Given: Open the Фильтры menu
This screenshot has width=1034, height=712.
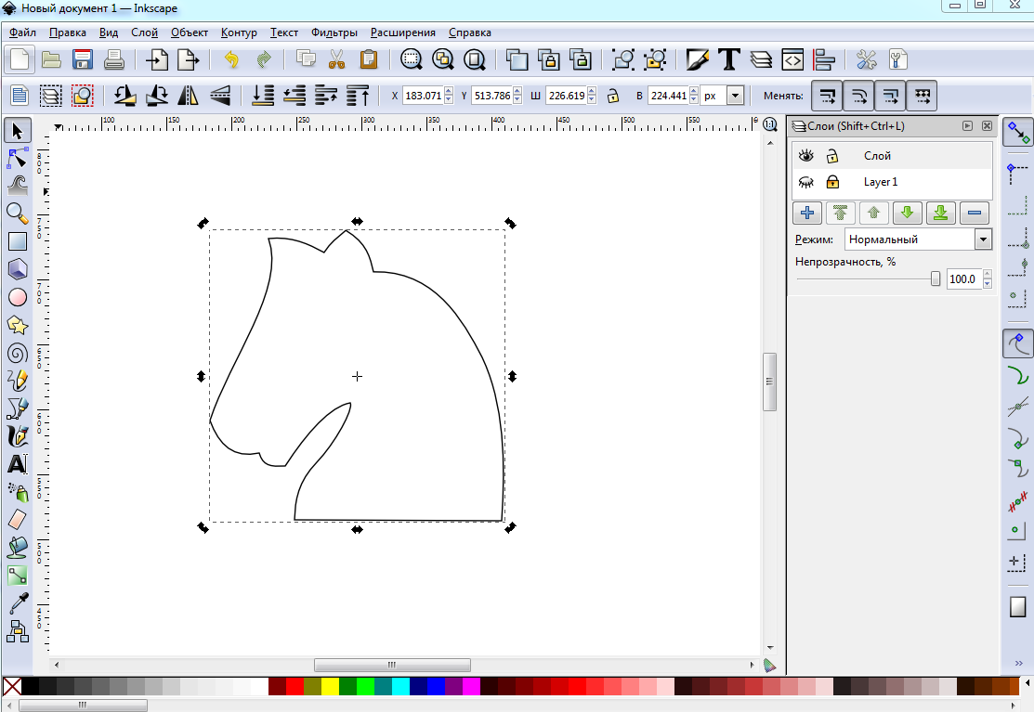Looking at the screenshot, I should (334, 32).
